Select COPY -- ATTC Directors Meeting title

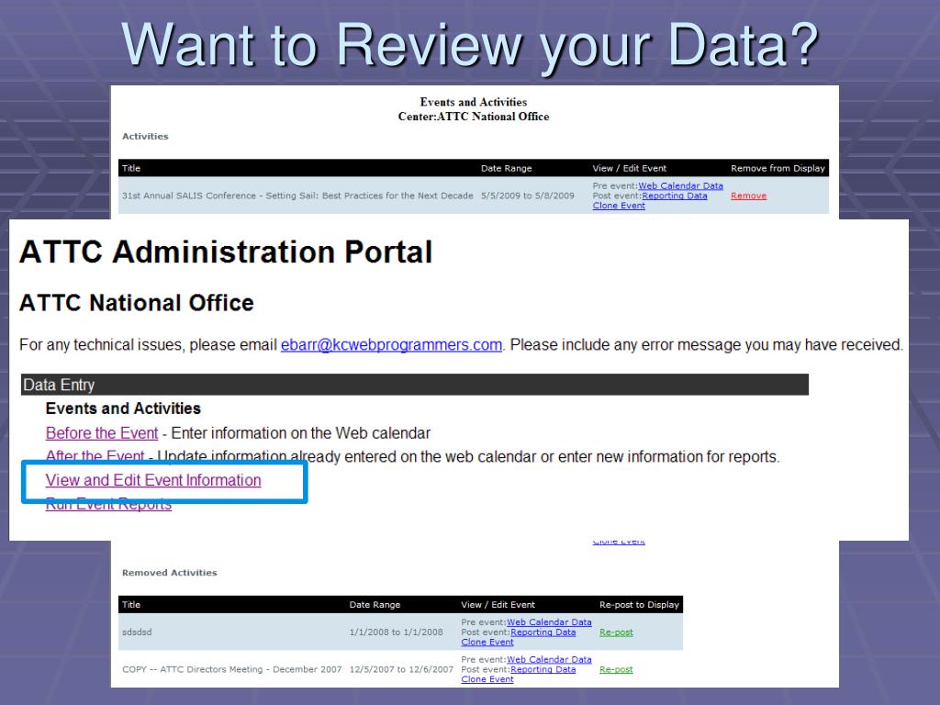click(x=232, y=669)
